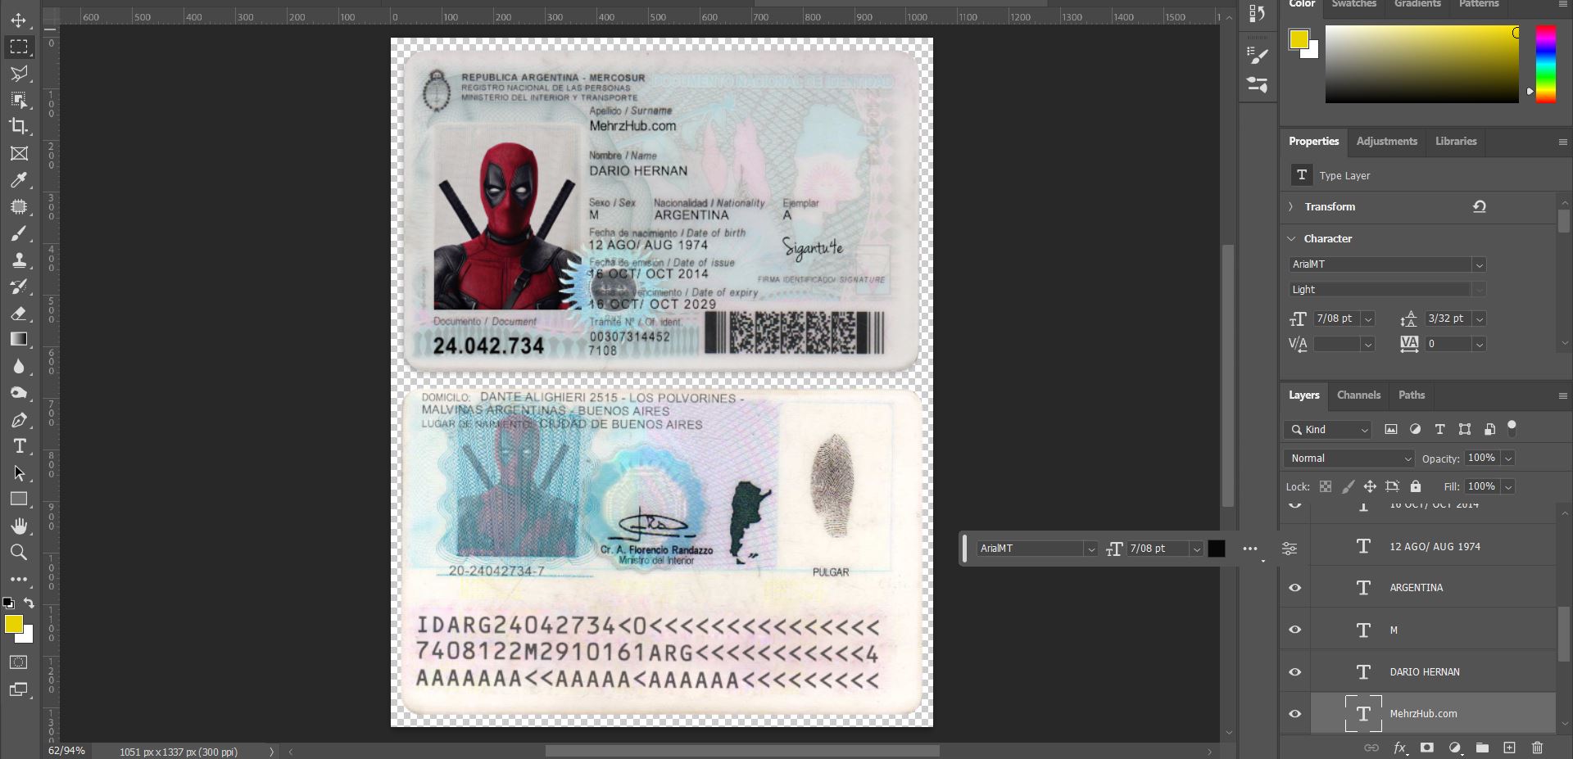1573x759 pixels.
Task: Lock transparent pixels of layer
Action: tap(1326, 486)
